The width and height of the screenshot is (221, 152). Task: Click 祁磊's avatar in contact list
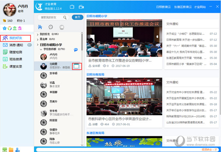(43, 85)
